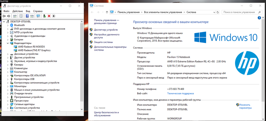The image size is (266, 121).
Task: Click Изменить параметры link
Action: 245,106
